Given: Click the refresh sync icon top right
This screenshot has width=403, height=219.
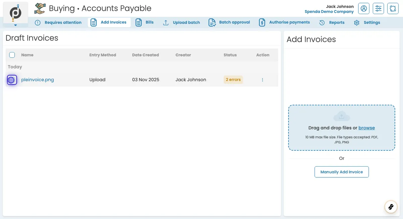Looking at the screenshot, I should [x=393, y=8].
